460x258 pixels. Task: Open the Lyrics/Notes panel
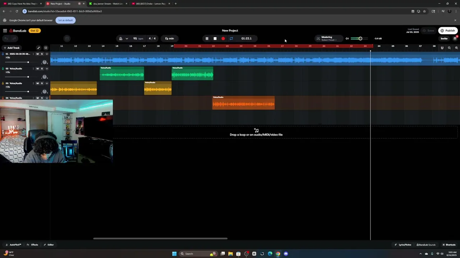(x=403, y=245)
